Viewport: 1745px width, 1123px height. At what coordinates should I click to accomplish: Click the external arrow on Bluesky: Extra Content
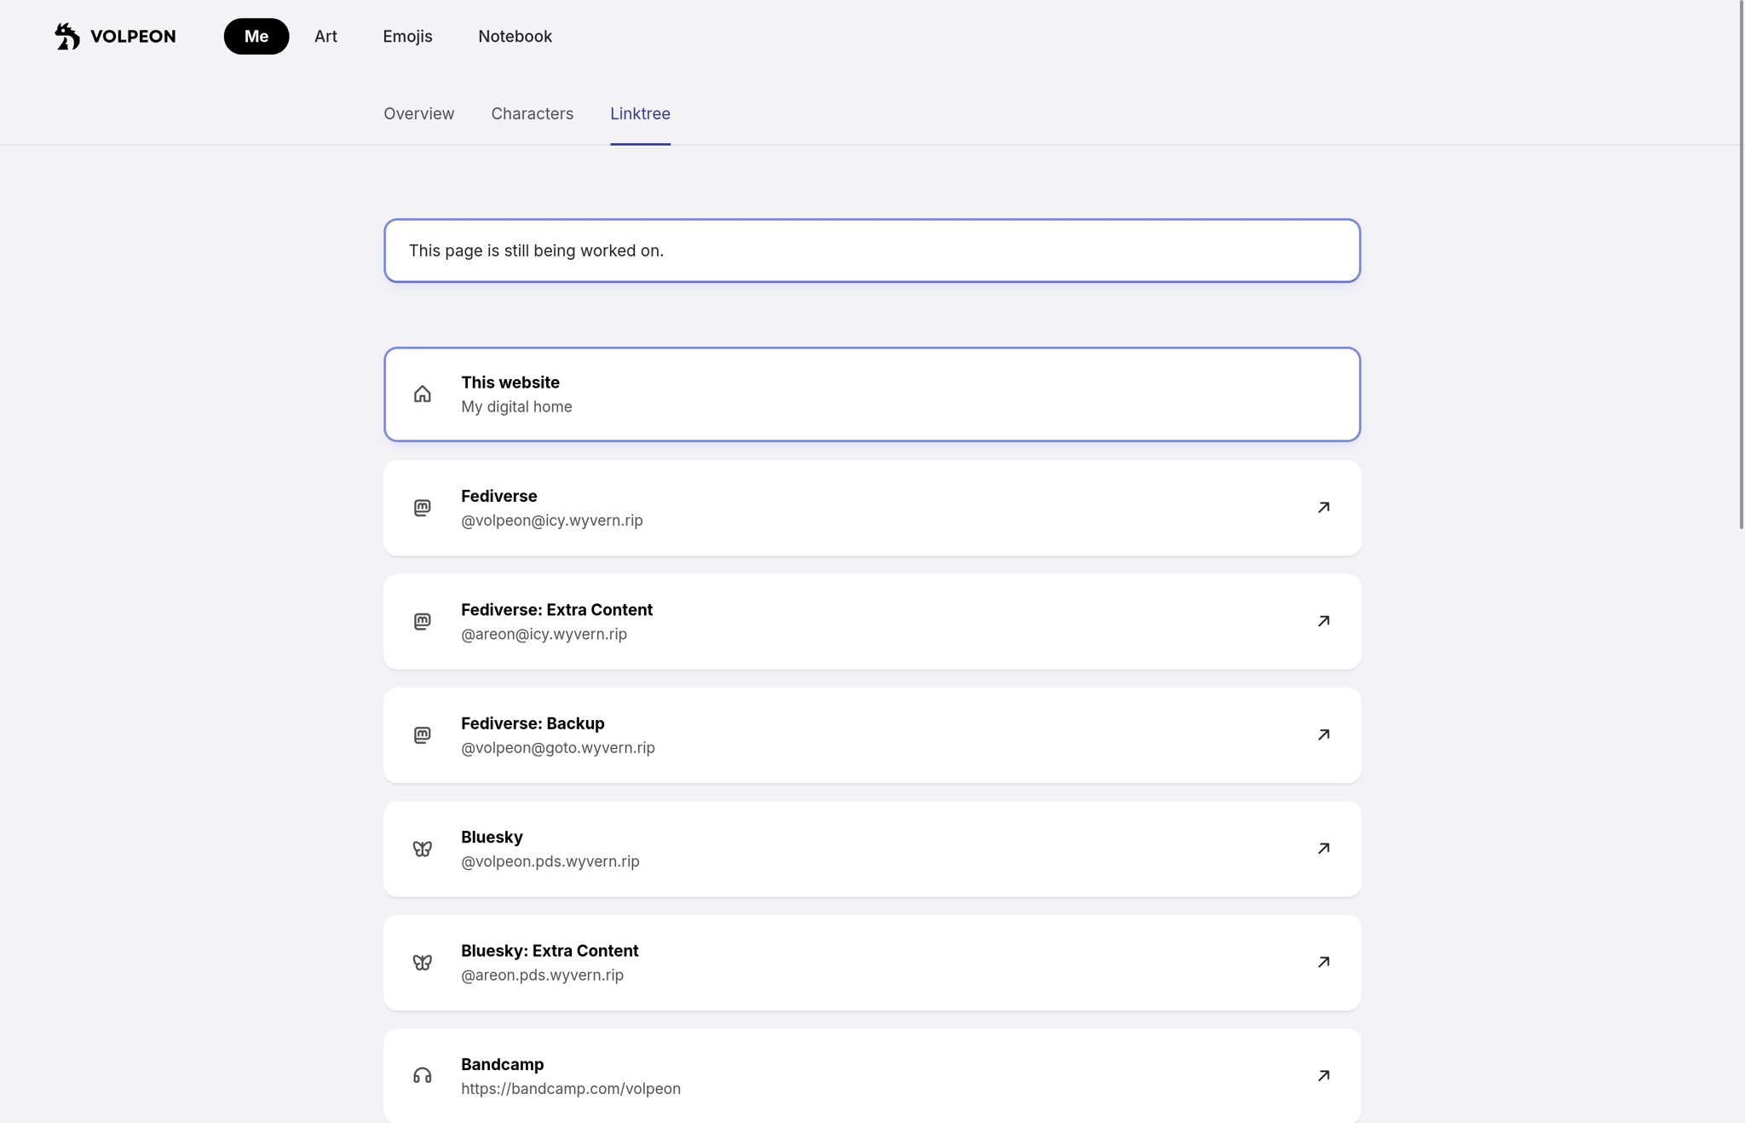click(x=1323, y=962)
